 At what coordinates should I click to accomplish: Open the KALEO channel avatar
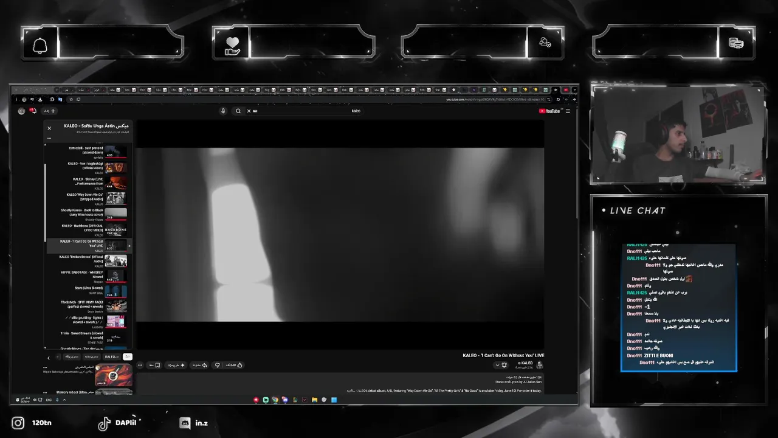pos(539,365)
